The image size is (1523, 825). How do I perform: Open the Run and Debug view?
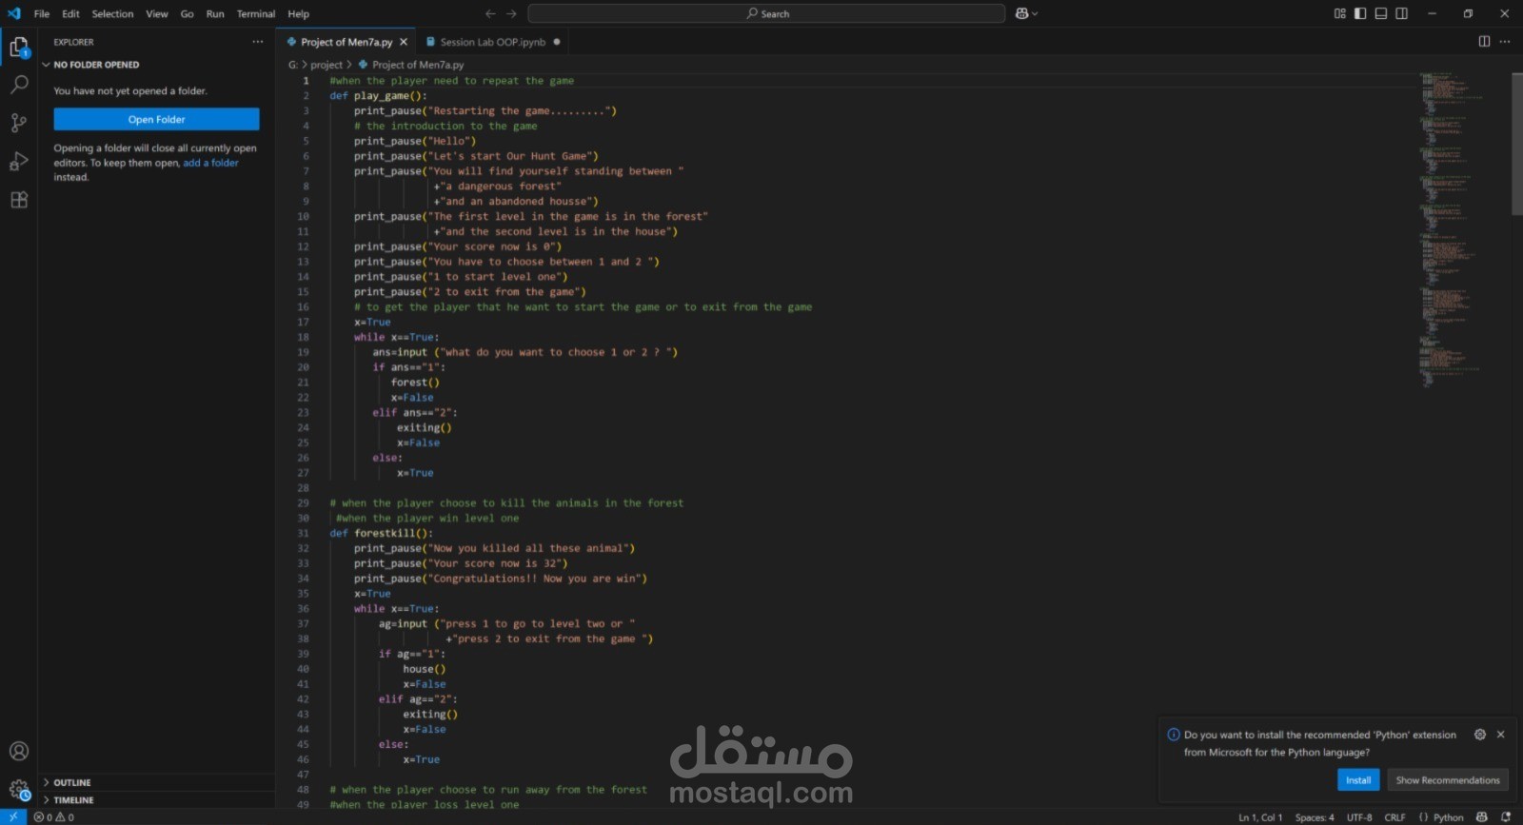[18, 162]
